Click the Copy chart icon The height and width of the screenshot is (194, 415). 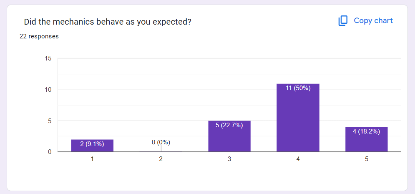coord(343,20)
